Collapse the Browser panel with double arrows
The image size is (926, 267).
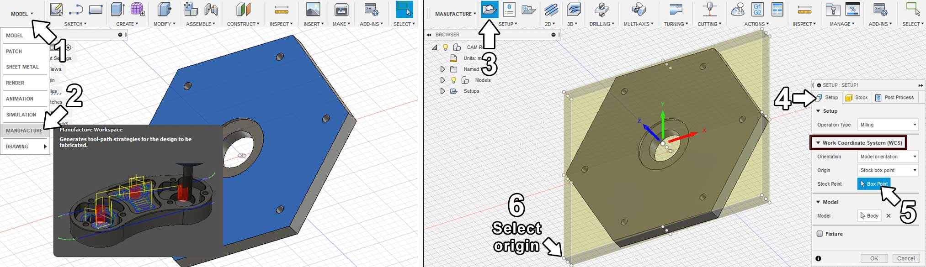point(429,35)
